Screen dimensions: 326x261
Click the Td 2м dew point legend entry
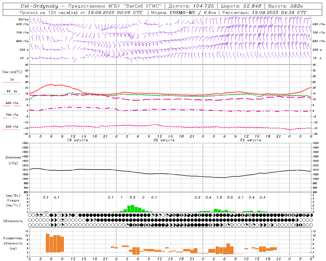pyautogui.click(x=12, y=91)
